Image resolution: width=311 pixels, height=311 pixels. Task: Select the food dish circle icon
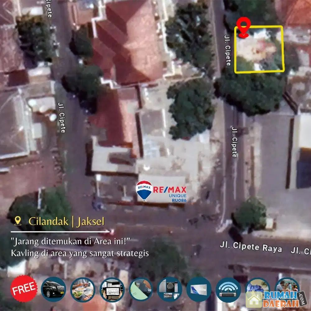(83, 289)
